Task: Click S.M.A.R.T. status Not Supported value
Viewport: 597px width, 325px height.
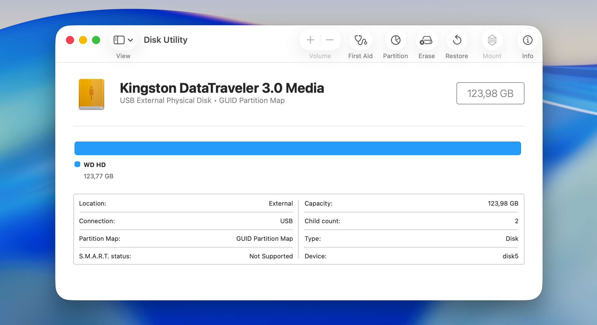Action: (271, 256)
